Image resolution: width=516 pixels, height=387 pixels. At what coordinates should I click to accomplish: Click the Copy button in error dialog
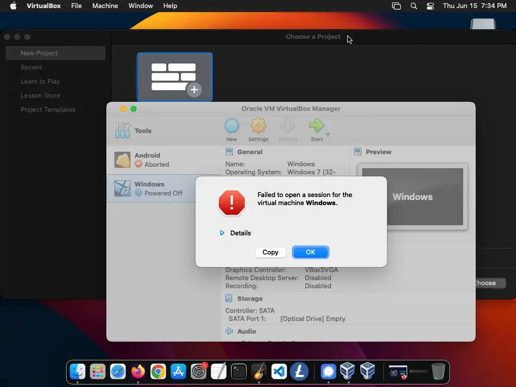tap(270, 252)
